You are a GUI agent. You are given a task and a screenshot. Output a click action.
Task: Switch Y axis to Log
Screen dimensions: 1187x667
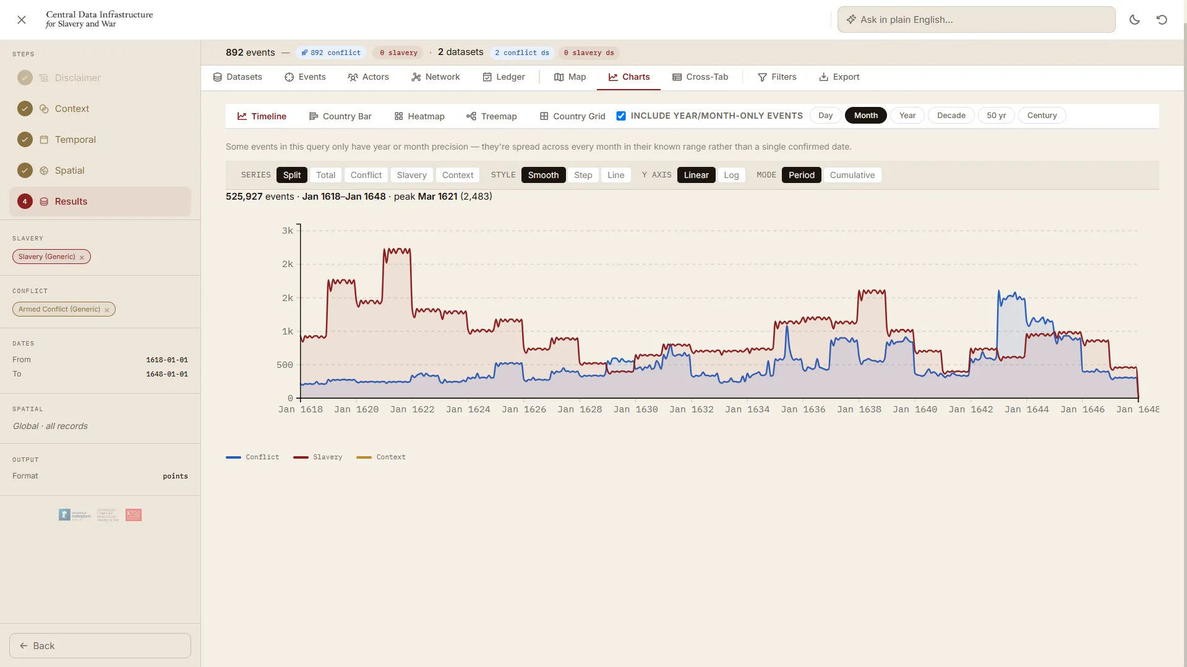click(731, 175)
